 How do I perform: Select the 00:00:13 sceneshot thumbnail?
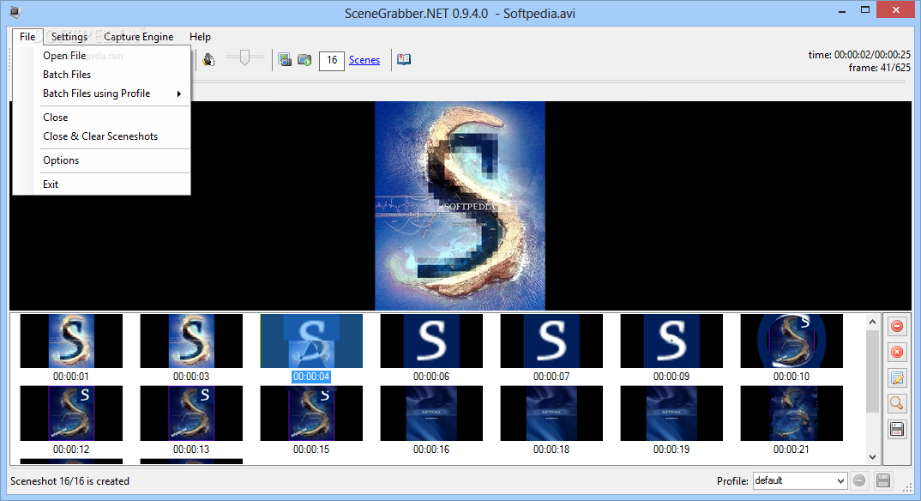191,413
